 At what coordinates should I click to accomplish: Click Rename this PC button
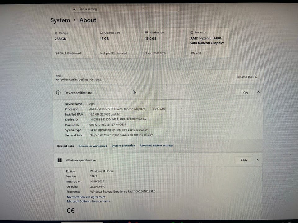pyautogui.click(x=246, y=77)
